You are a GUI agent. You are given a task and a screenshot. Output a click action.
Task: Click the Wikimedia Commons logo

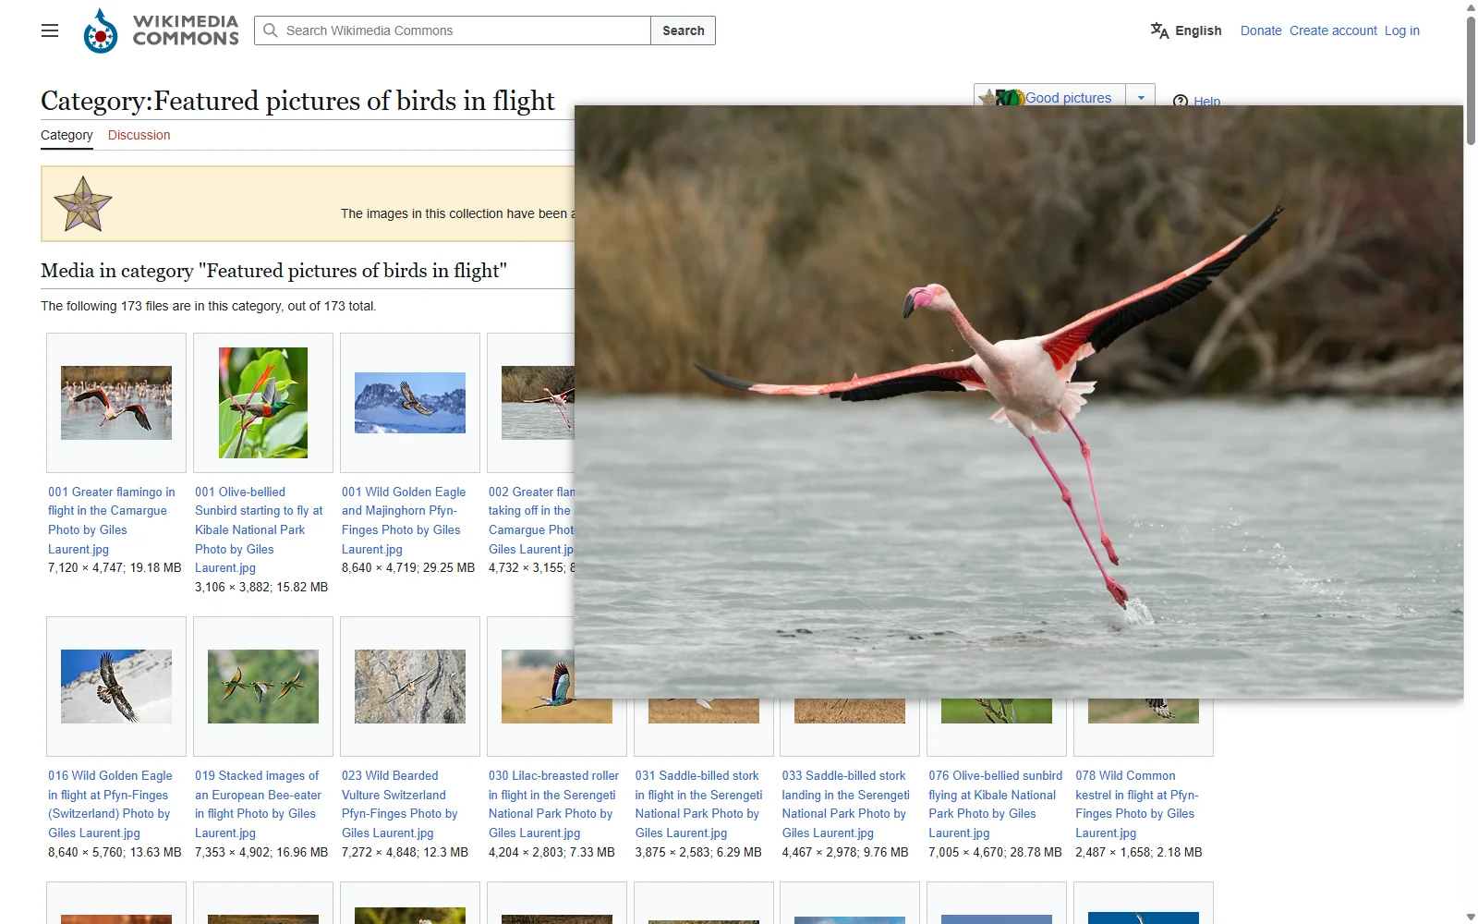point(161,30)
